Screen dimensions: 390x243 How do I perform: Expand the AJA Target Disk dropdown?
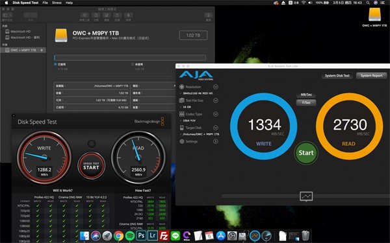click(216, 128)
